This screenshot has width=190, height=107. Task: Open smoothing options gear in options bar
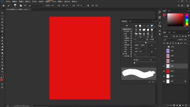88,6
